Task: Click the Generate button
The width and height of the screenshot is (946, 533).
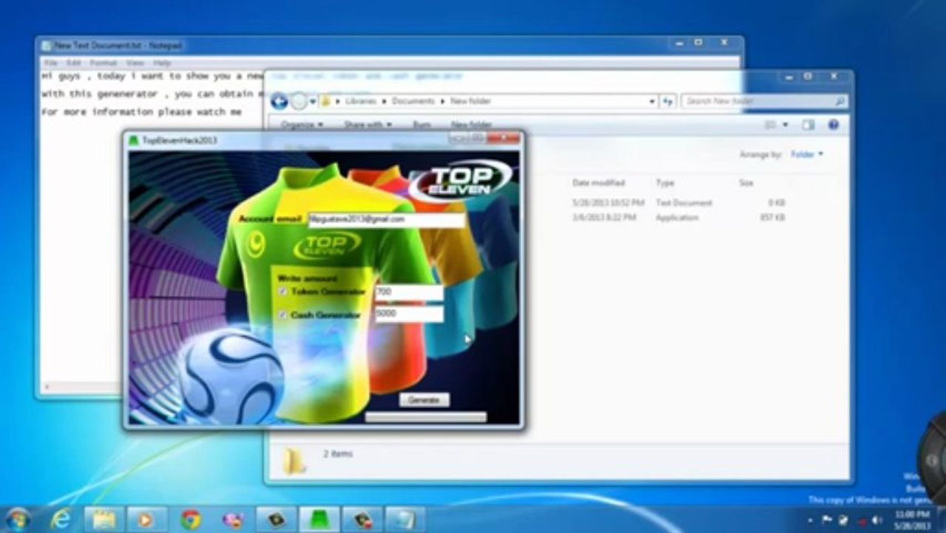Action: (425, 400)
